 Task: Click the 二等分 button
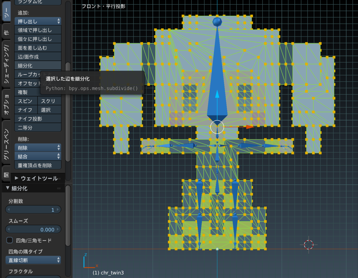(x=38, y=128)
